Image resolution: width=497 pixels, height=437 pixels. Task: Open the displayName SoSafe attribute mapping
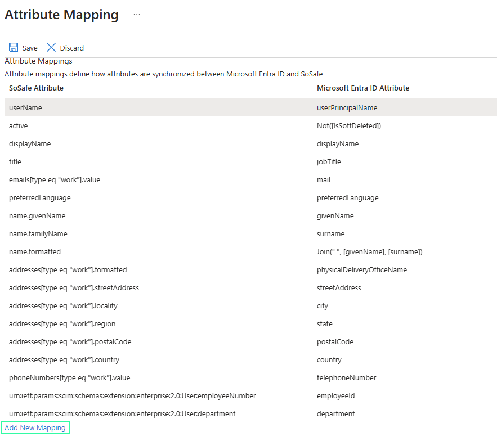click(30, 143)
